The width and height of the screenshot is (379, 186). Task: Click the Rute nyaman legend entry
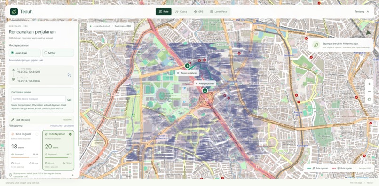click(317, 168)
